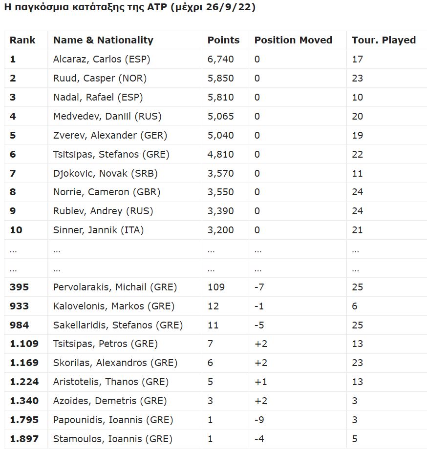Click the Points column header
427x449 pixels.
pyautogui.click(x=223, y=40)
